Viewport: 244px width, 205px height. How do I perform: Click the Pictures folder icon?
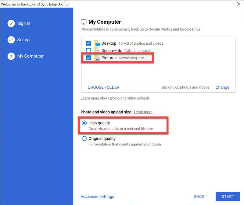(97, 58)
